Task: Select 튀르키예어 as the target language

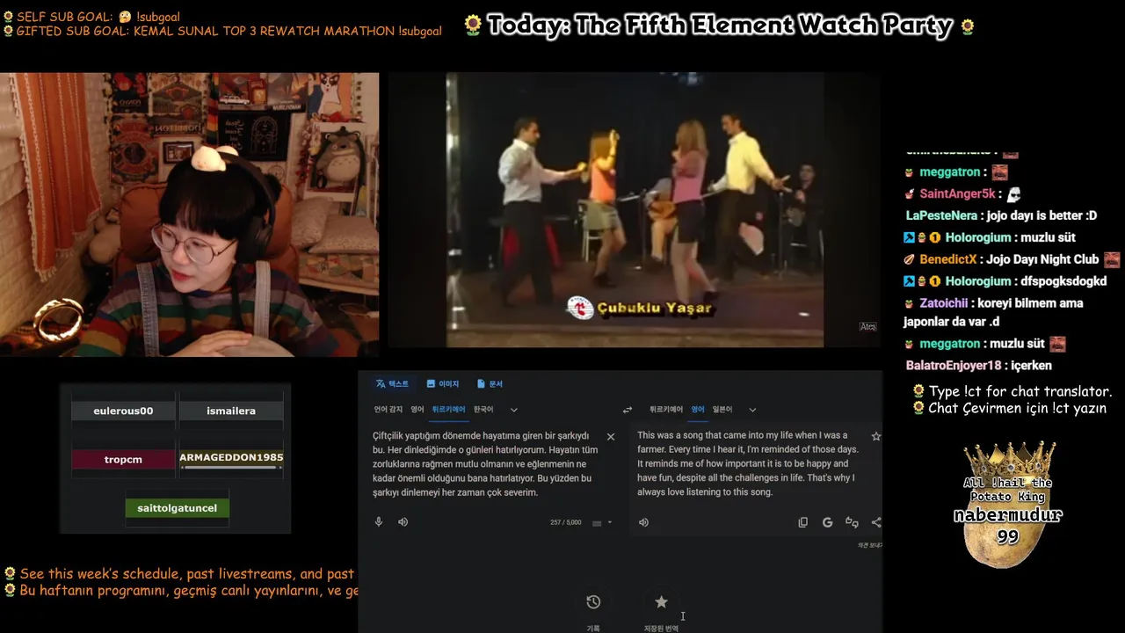Action: pyautogui.click(x=666, y=410)
